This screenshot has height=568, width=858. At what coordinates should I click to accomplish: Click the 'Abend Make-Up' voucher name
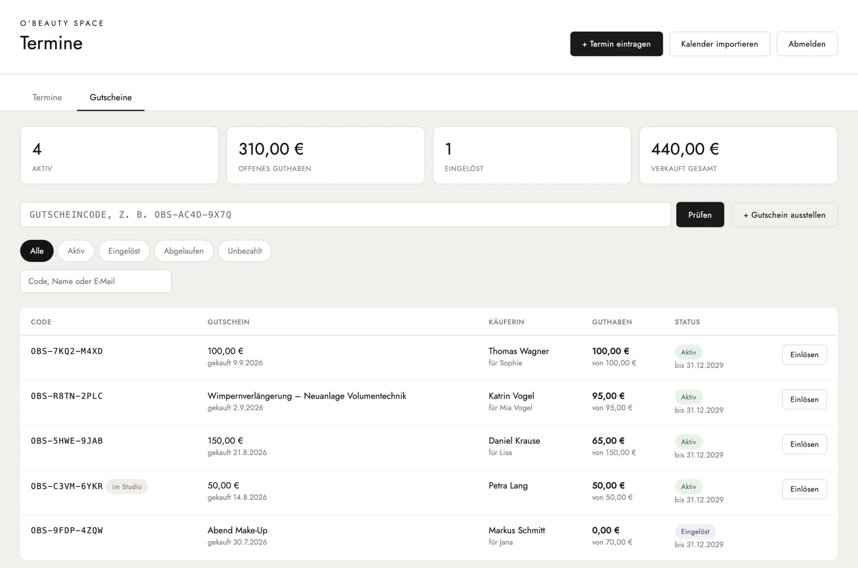(238, 530)
